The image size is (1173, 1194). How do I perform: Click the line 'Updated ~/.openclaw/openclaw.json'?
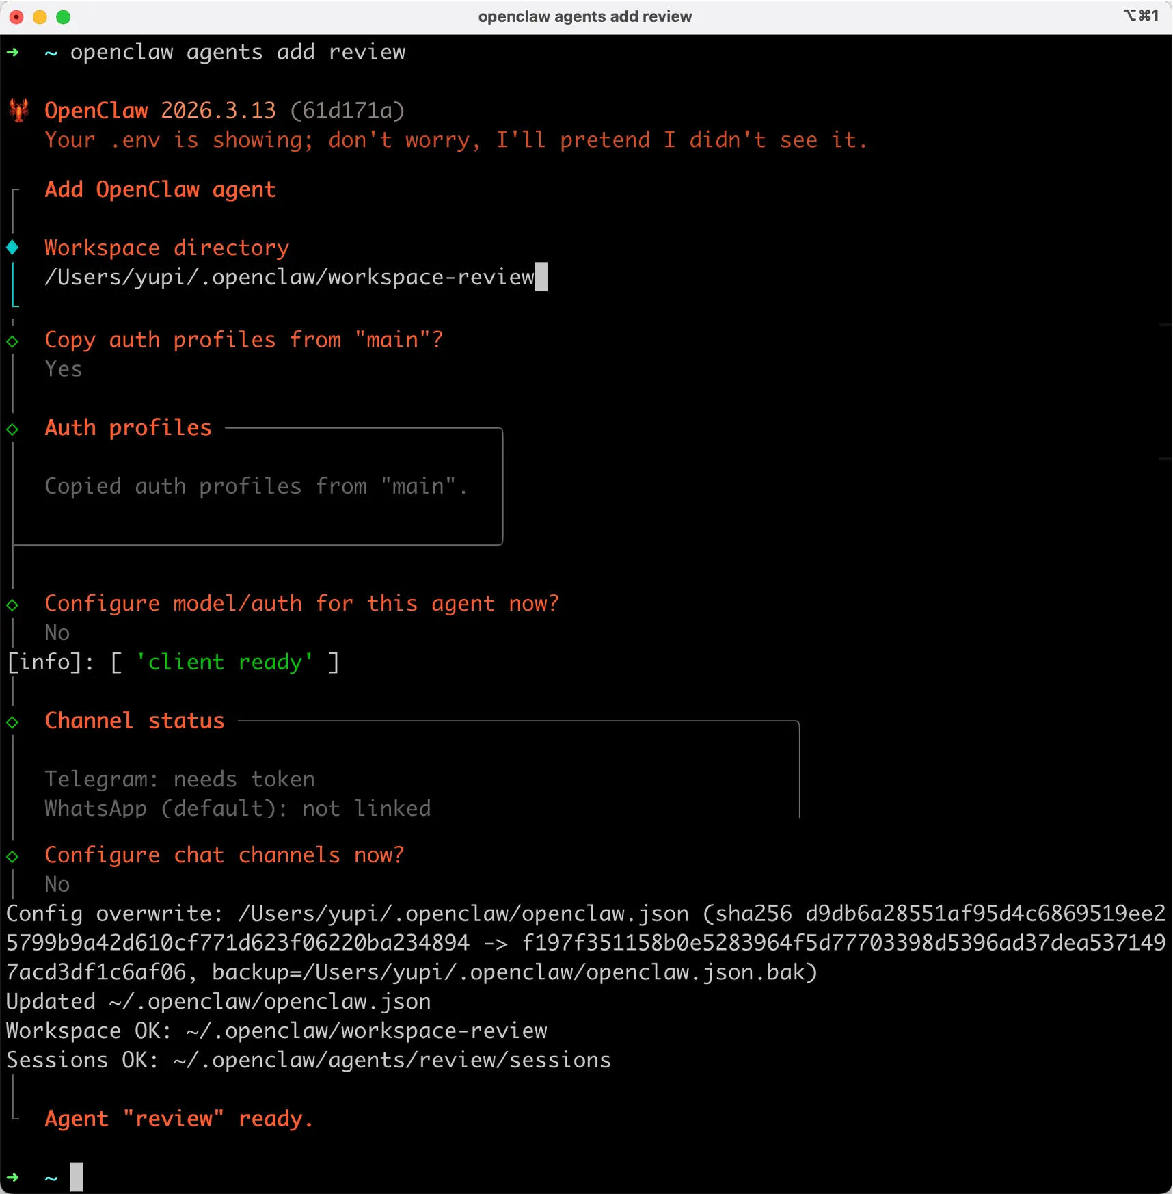(219, 1002)
